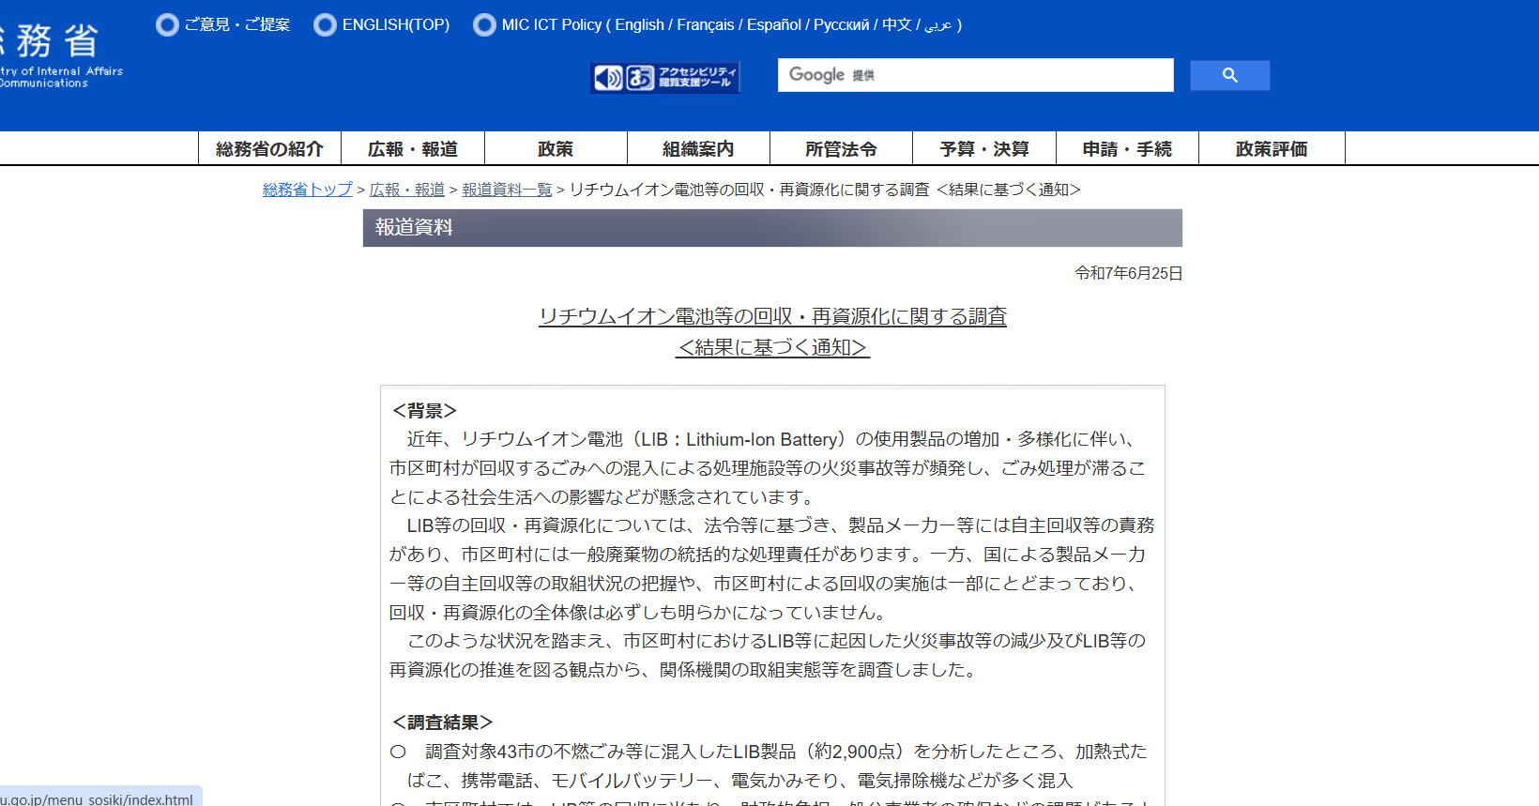This screenshot has height=806, width=1539.
Task: Choose Русский under MIC ICT Policy
Action: click(841, 24)
